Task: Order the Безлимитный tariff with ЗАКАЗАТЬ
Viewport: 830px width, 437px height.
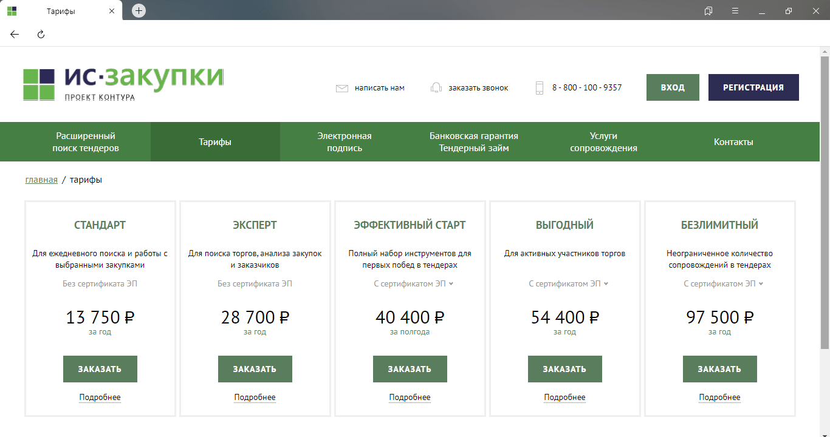Action: coord(720,369)
